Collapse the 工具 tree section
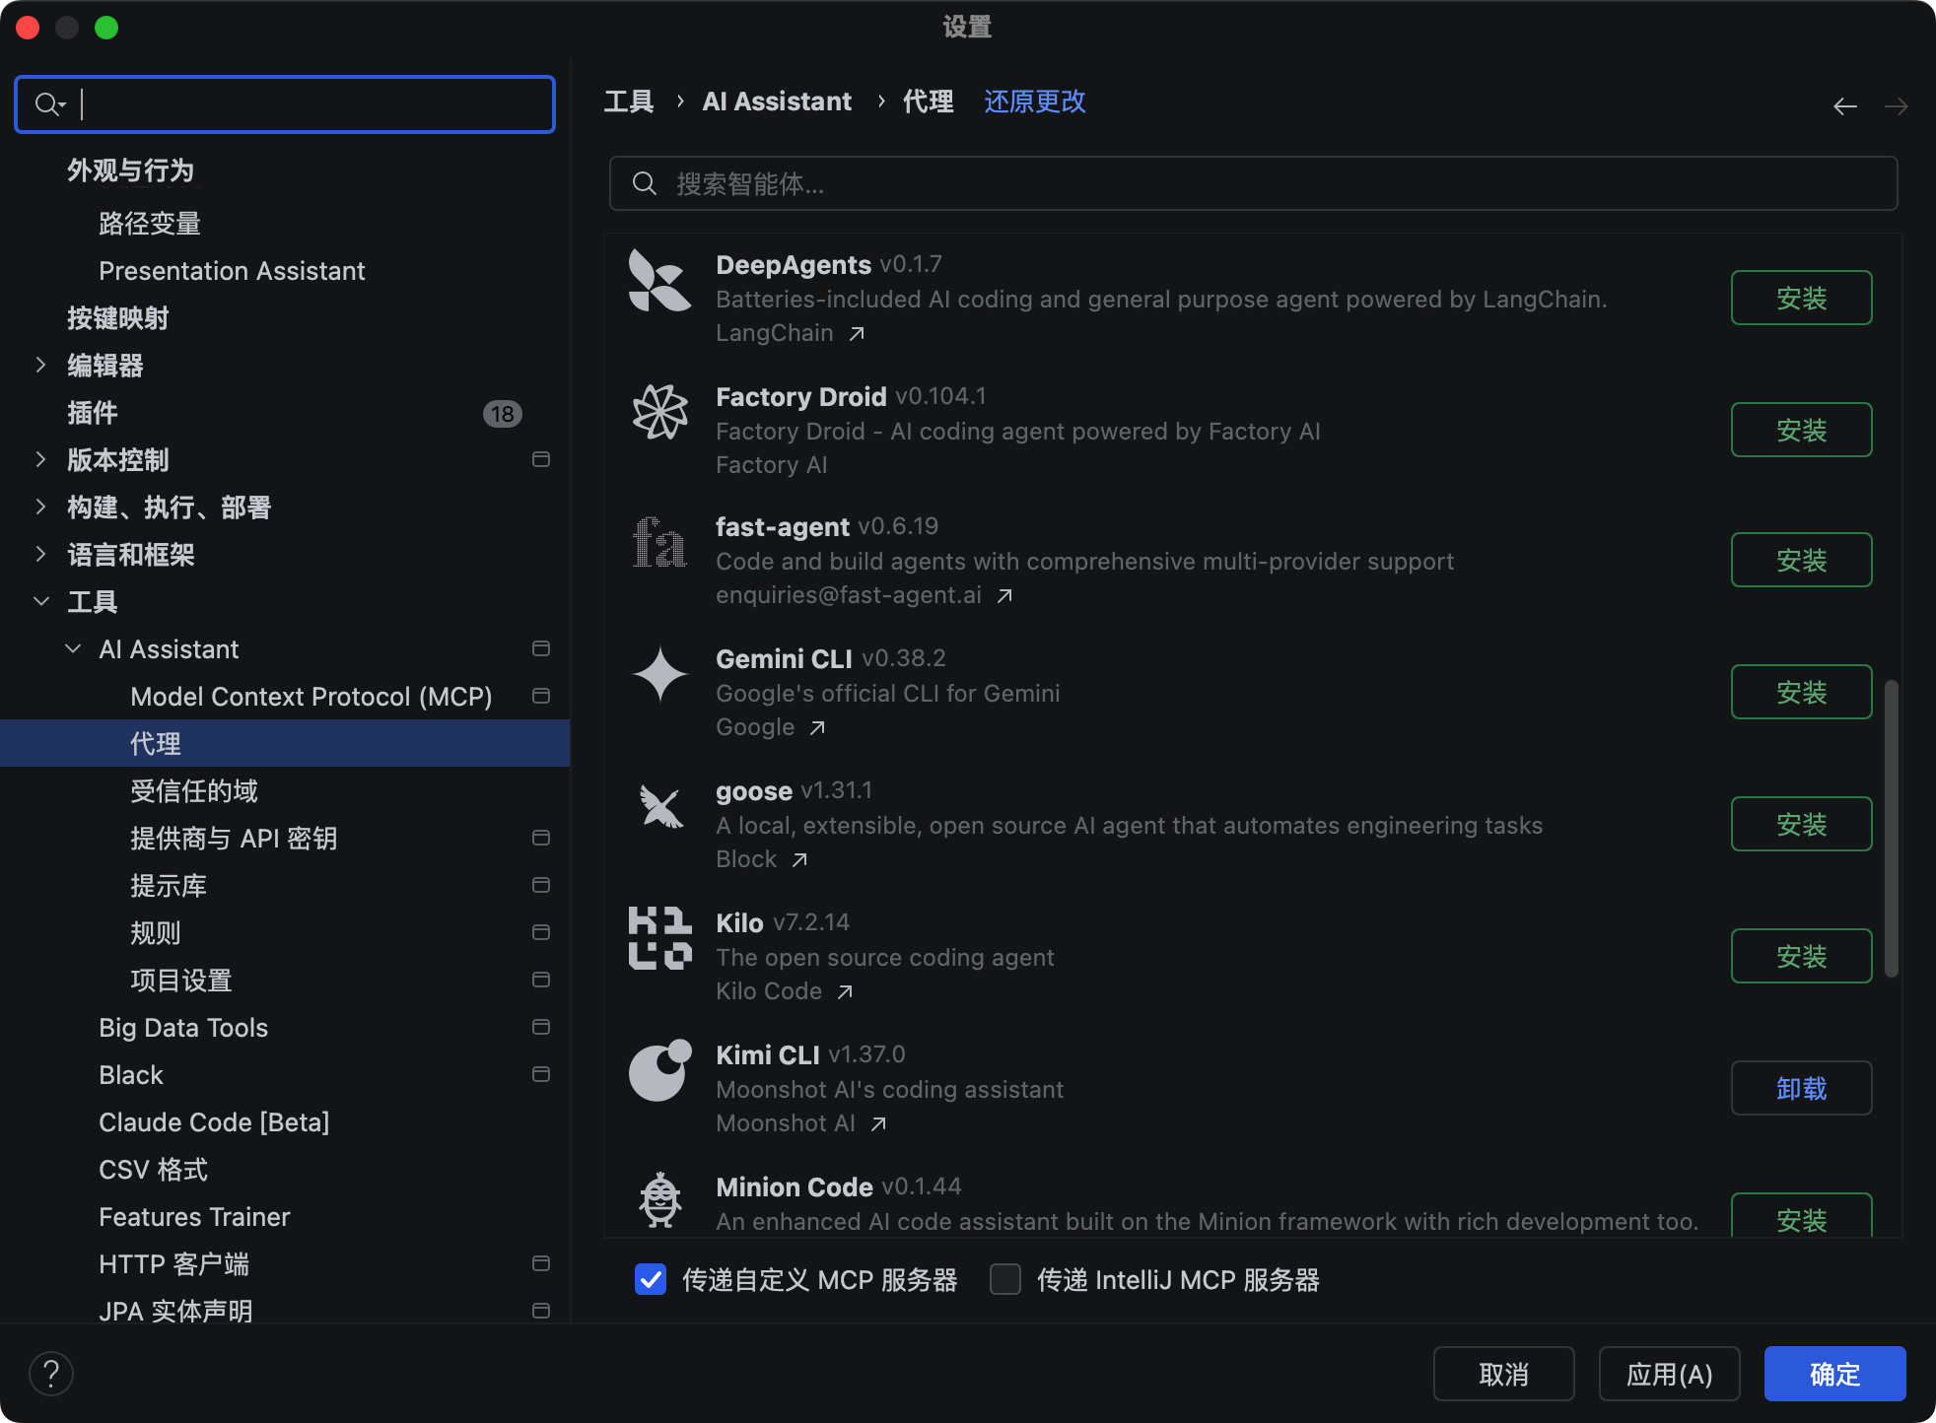This screenshot has height=1423, width=1936. coord(40,602)
